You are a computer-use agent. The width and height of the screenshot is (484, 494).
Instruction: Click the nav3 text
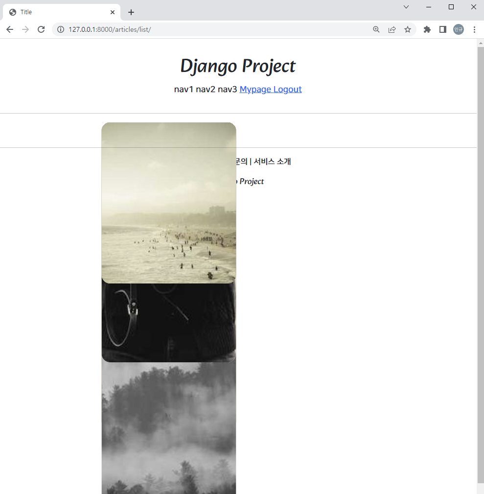[x=228, y=90]
